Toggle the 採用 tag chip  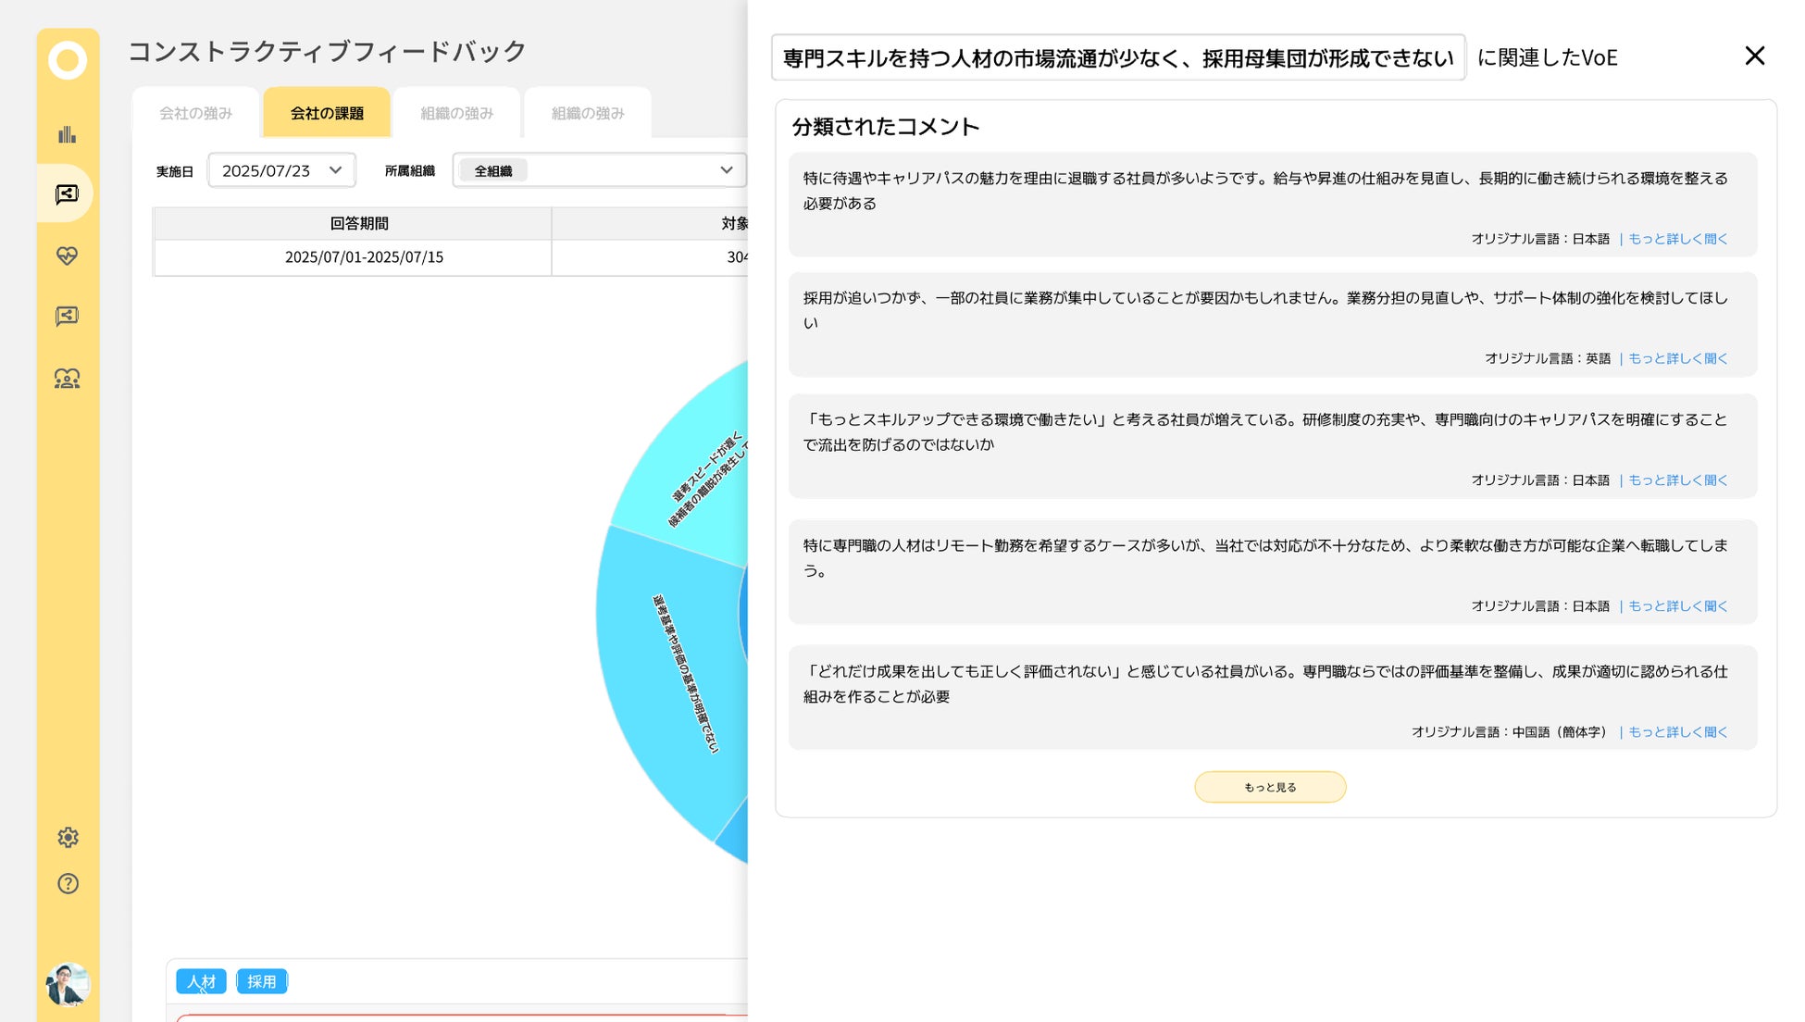(262, 981)
